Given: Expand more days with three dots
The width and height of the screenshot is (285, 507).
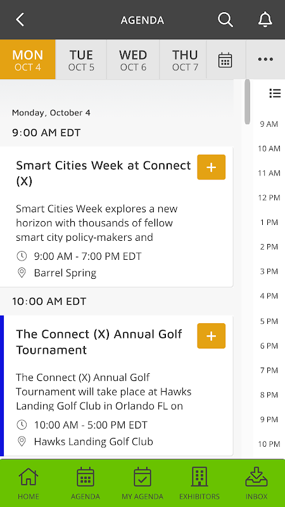Looking at the screenshot, I should click(x=265, y=60).
